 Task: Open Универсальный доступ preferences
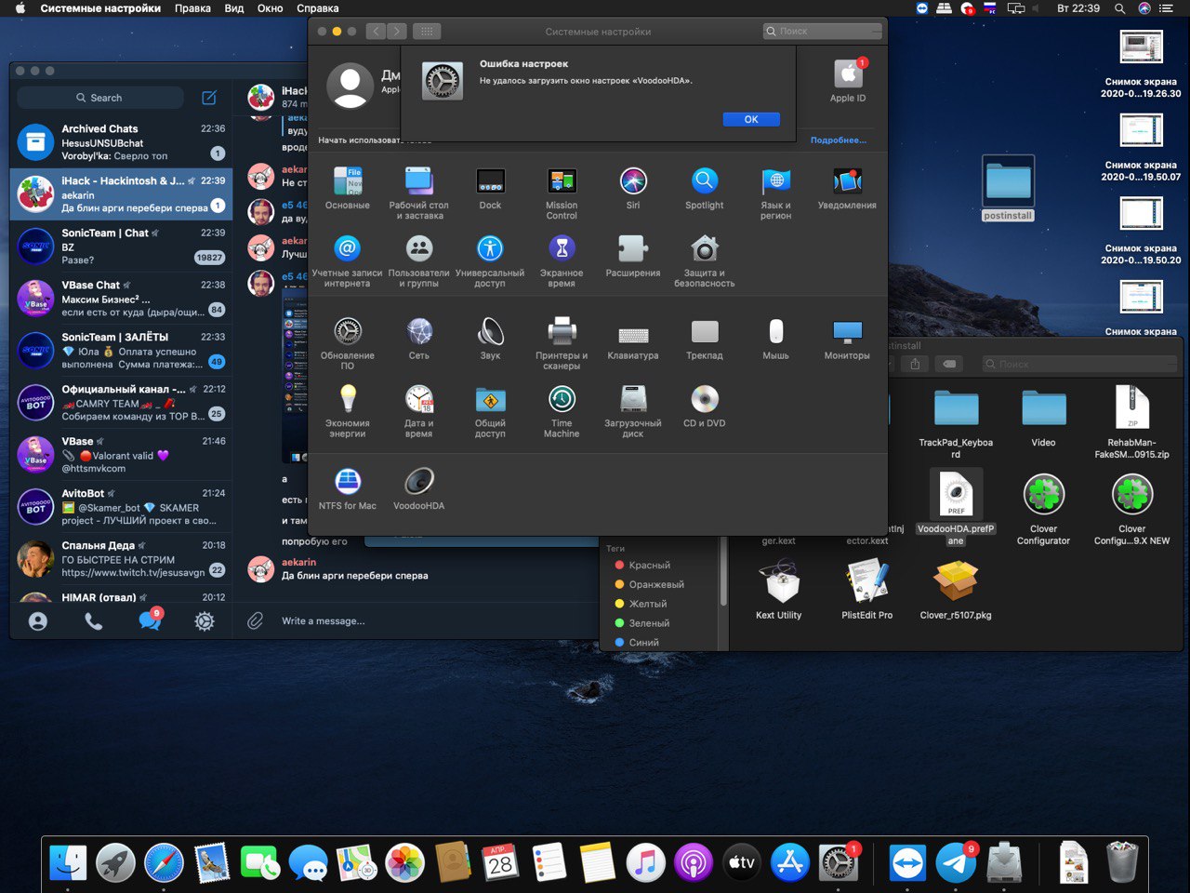coord(490,260)
